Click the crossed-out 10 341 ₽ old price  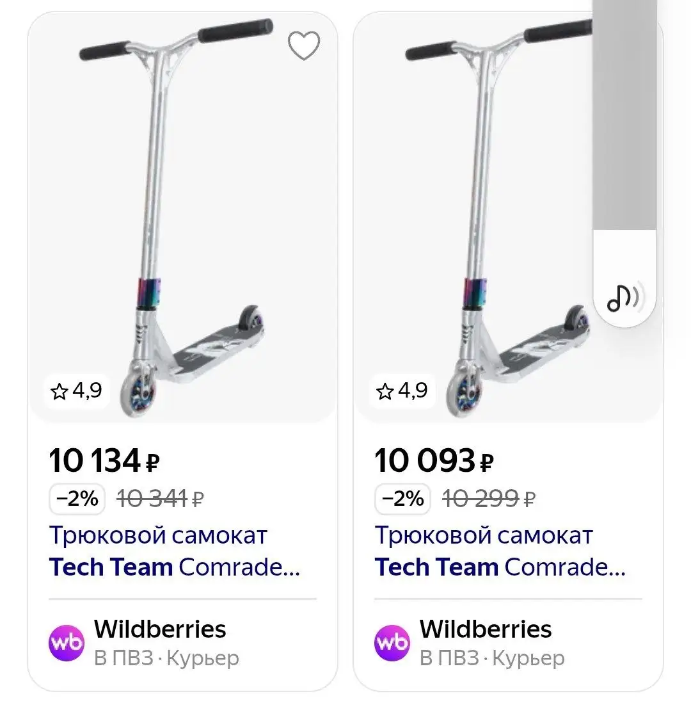160,499
